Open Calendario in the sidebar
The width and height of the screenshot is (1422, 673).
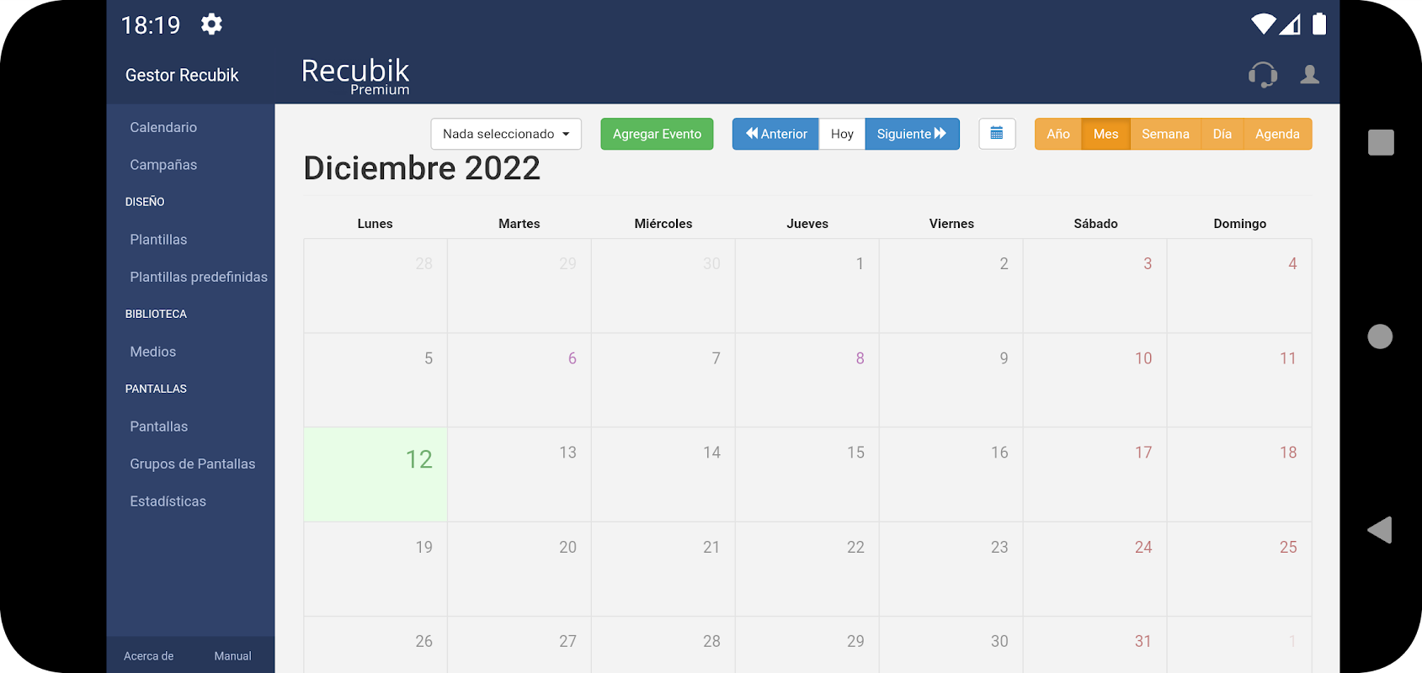pos(163,127)
